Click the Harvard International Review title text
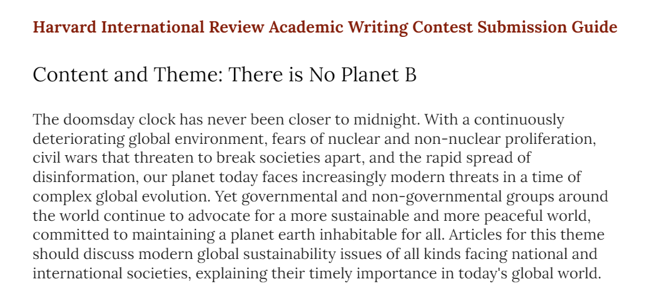647x299 pixels. tap(325, 28)
